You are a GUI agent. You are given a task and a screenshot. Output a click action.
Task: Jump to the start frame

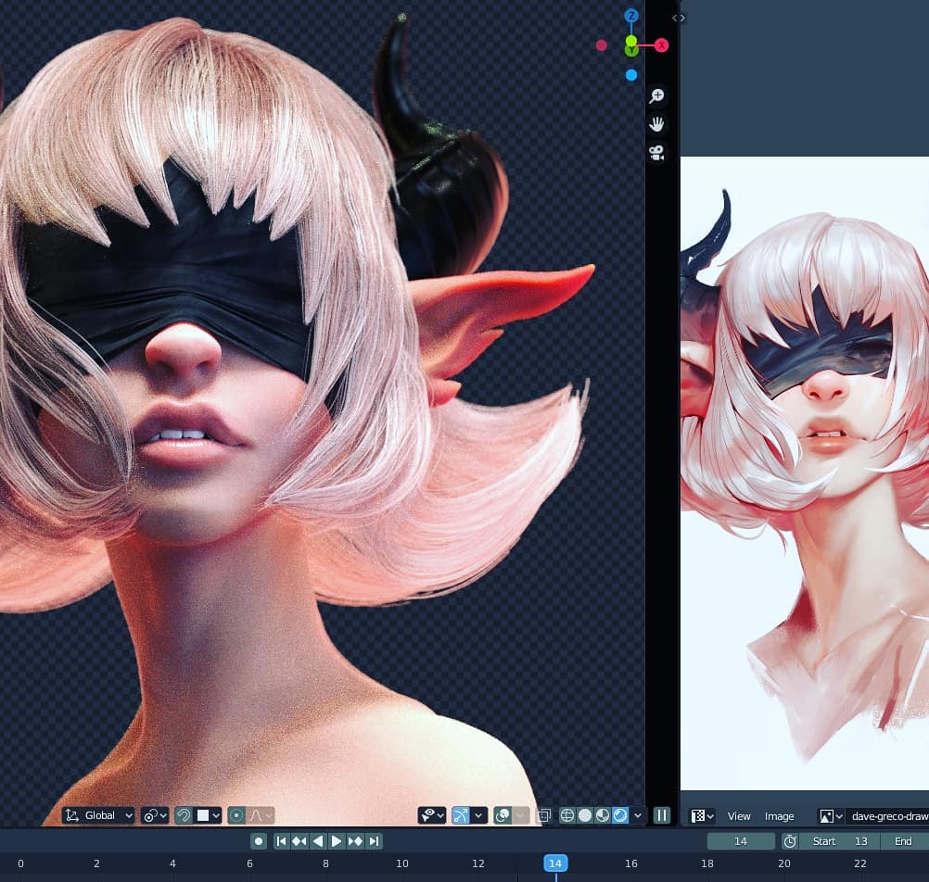point(282,841)
